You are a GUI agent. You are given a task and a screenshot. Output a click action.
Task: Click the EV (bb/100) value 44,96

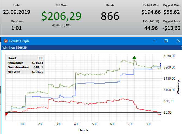[x=151, y=28]
